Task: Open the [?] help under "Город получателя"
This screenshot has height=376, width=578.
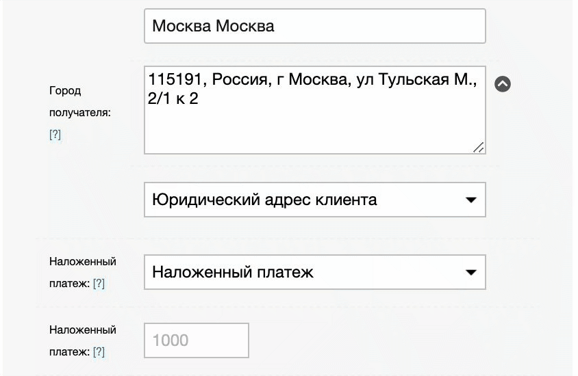Action: tap(55, 135)
